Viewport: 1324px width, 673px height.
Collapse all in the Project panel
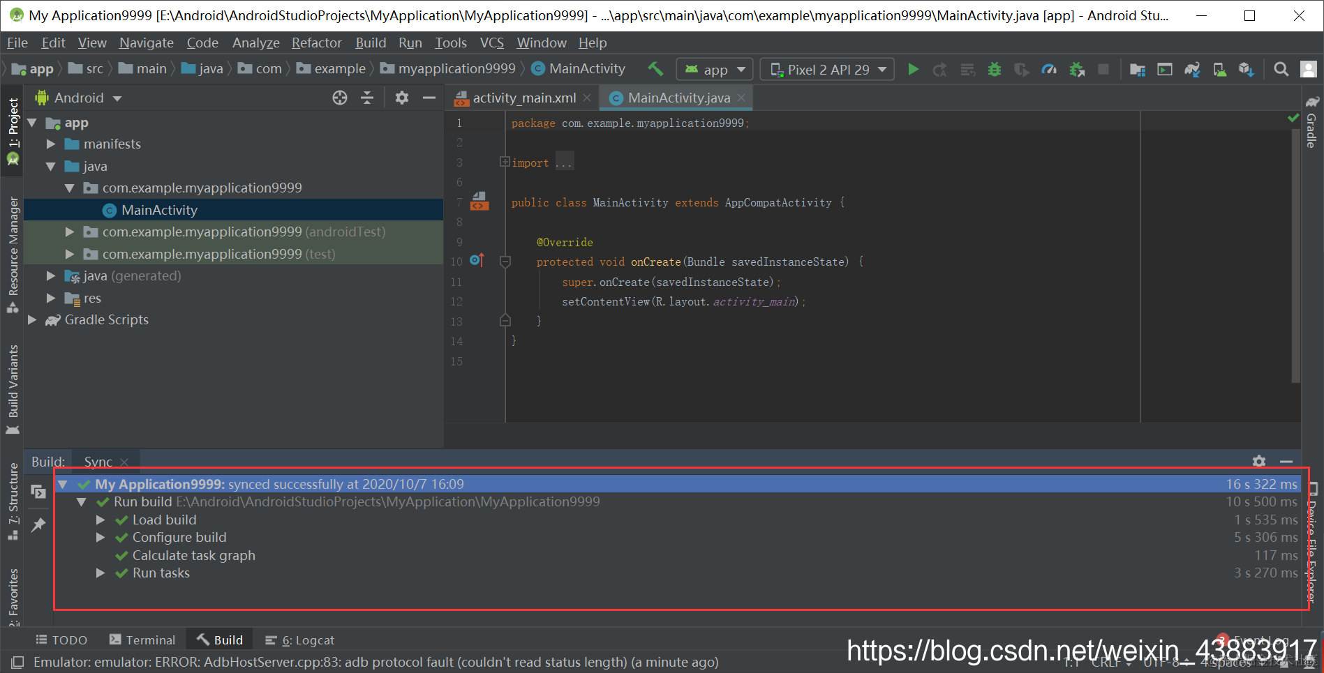click(367, 98)
